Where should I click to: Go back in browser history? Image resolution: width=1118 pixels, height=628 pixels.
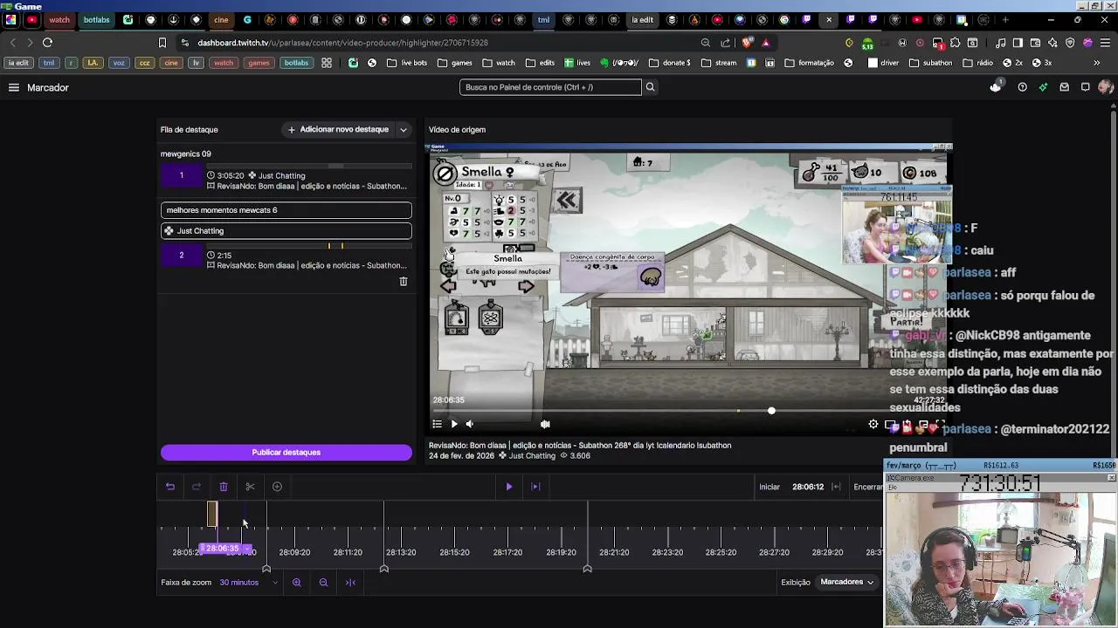12,42
